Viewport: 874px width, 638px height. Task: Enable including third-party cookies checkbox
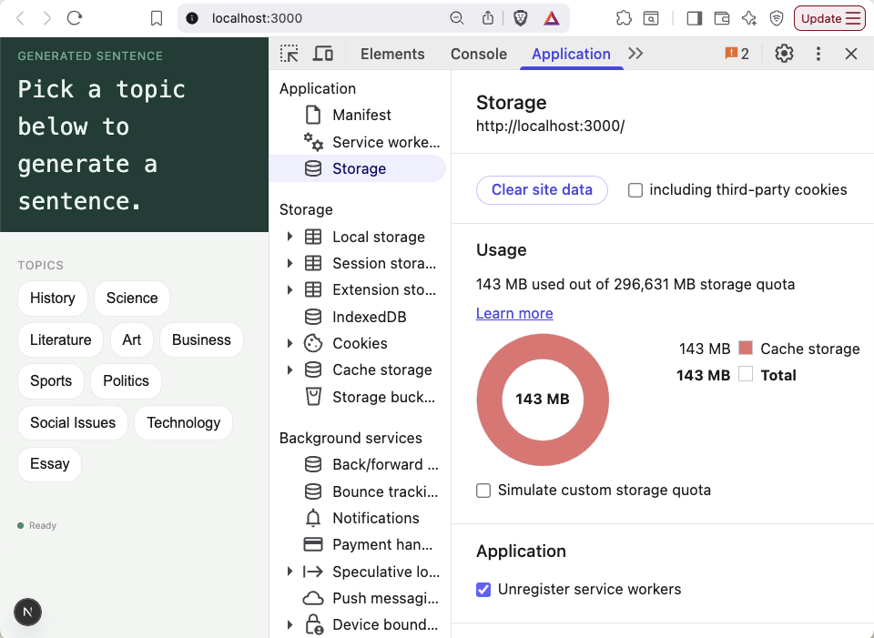(x=635, y=190)
